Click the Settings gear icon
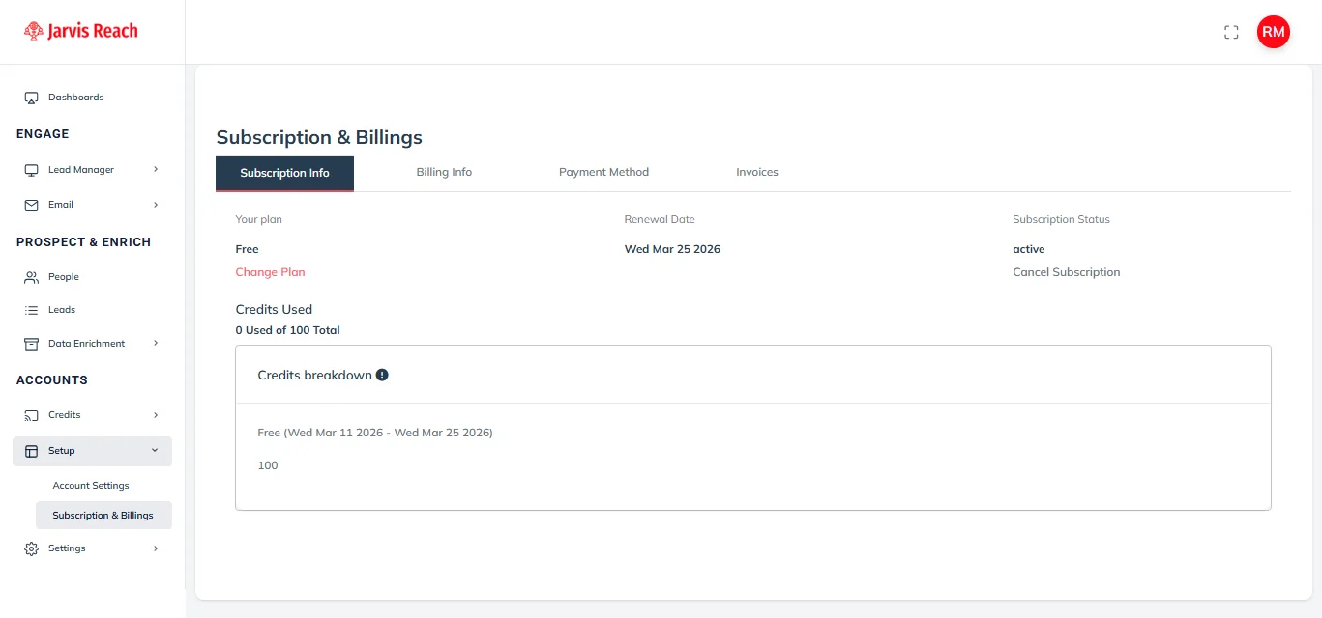 [x=31, y=548]
